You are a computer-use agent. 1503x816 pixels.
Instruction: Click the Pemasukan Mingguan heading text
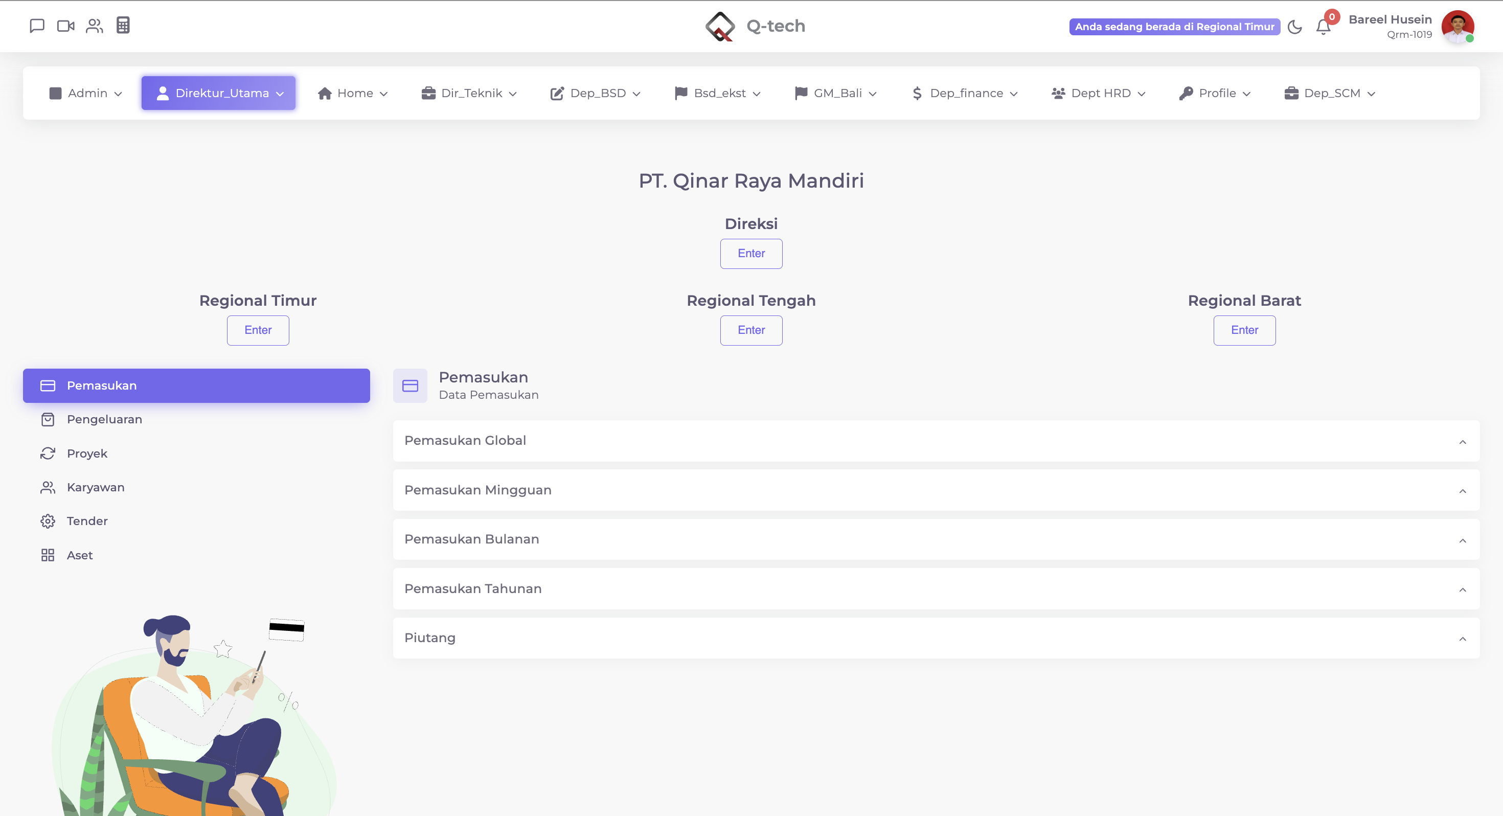(x=478, y=490)
